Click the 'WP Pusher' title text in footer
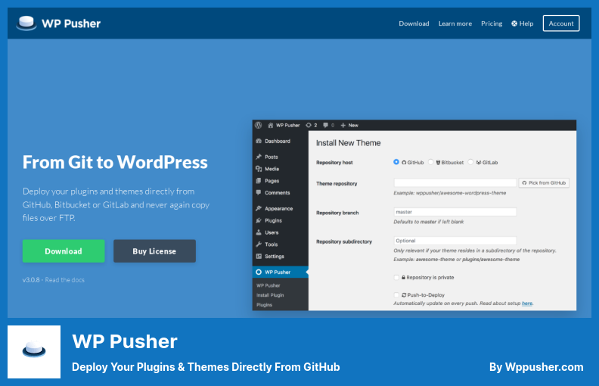 (125, 341)
